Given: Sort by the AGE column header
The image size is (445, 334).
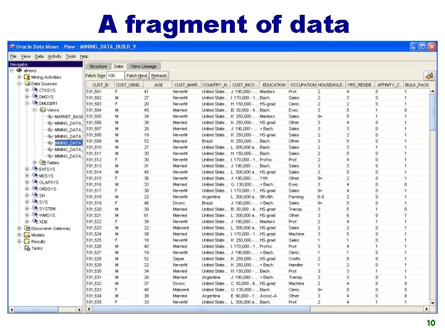Looking at the screenshot, I should pyautogui.click(x=158, y=85).
